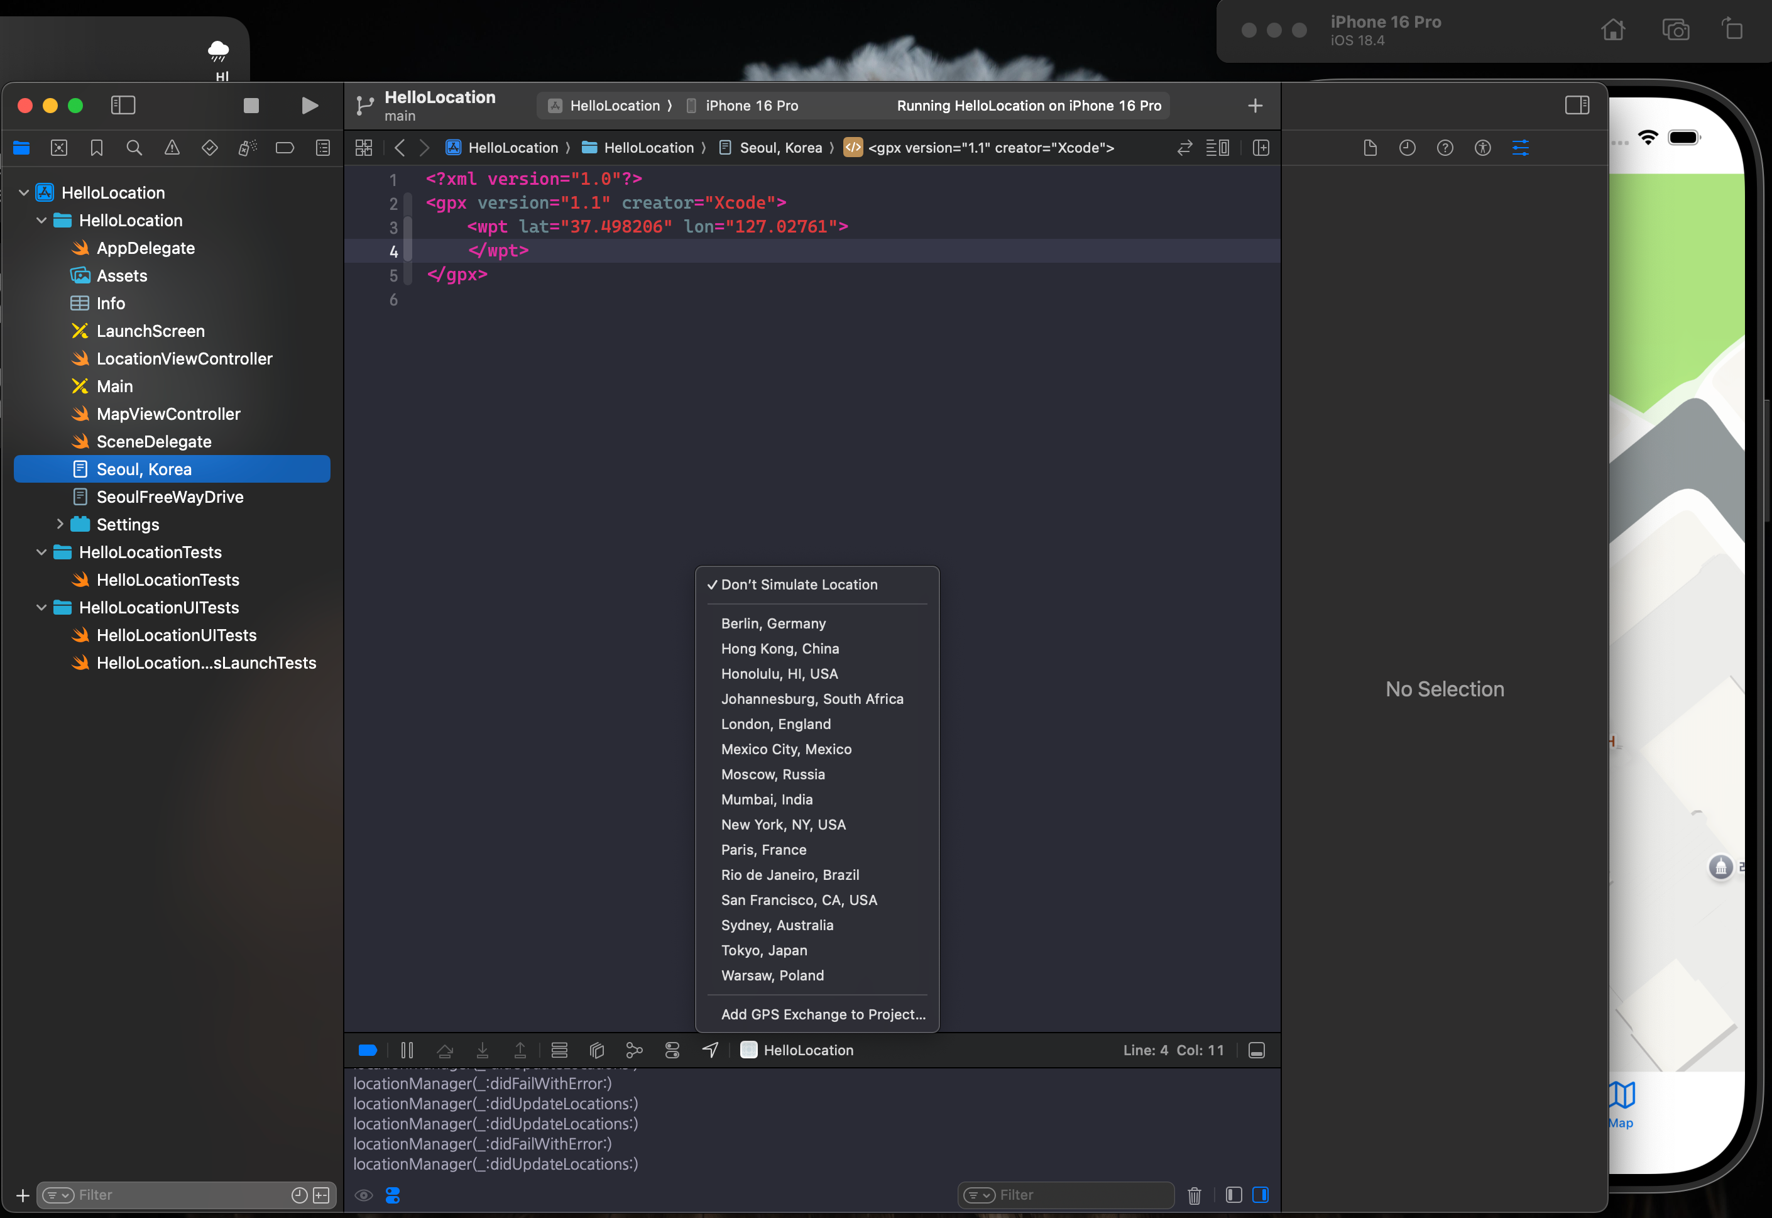Screen dimensions: 1772x1218
Task: Show the Quick Help inspector
Action: [1445, 148]
